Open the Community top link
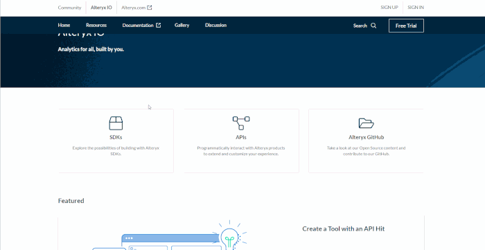 69,8
